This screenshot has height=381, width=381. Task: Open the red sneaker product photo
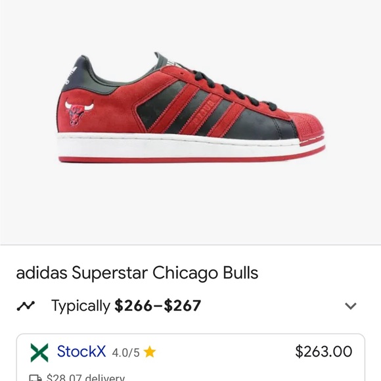190,107
